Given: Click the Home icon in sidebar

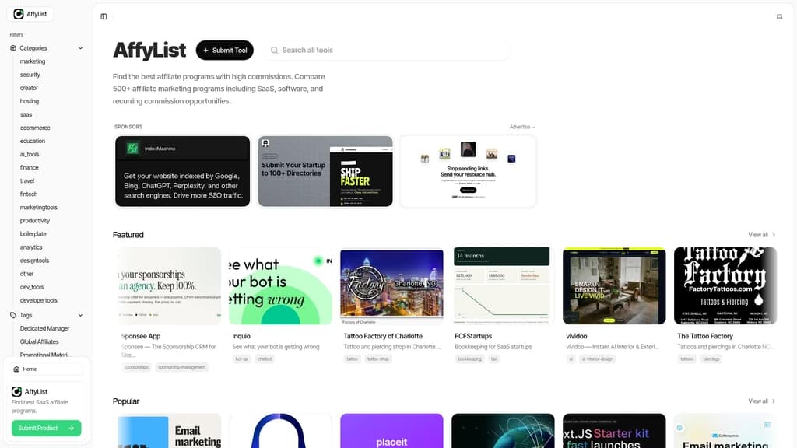Looking at the screenshot, I should coord(17,369).
